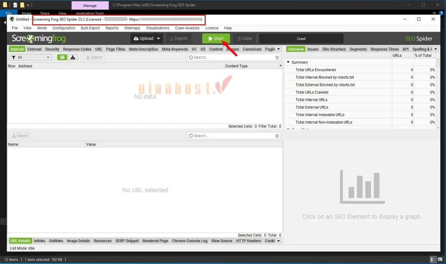Select the Total URLs Crawled row
446x264 pixels.
coord(360,92)
